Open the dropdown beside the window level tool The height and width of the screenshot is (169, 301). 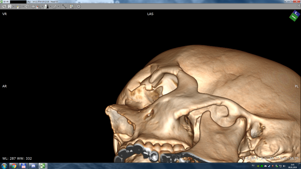point(50,7)
